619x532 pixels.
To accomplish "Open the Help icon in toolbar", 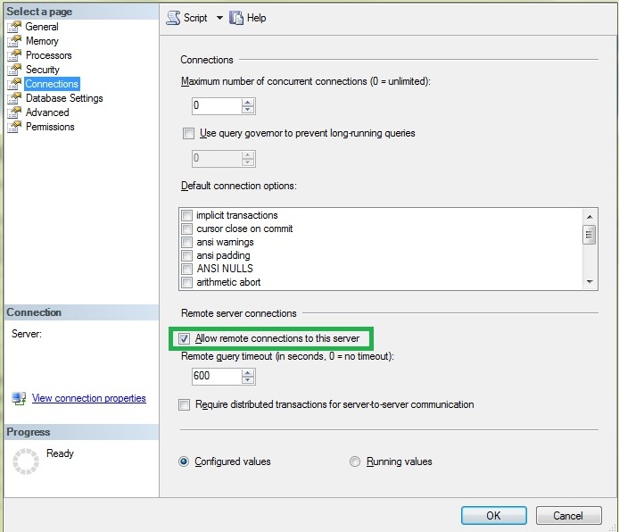I will point(236,18).
